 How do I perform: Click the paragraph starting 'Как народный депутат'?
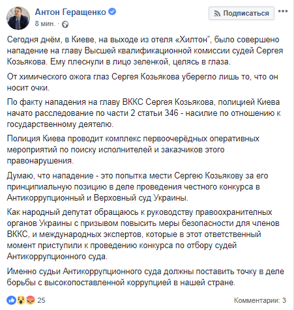(x=143, y=234)
